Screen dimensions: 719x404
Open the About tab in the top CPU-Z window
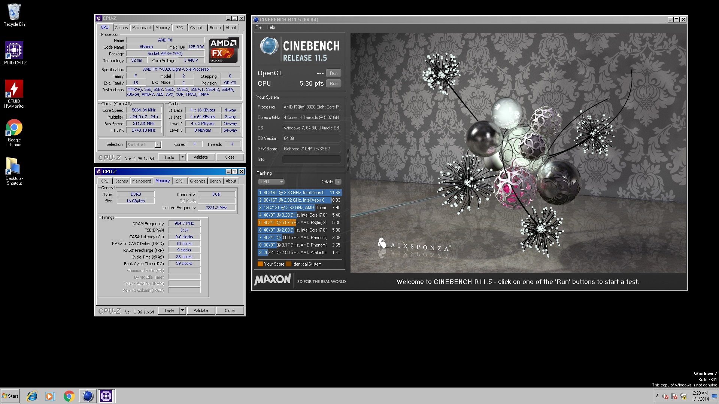(231, 28)
